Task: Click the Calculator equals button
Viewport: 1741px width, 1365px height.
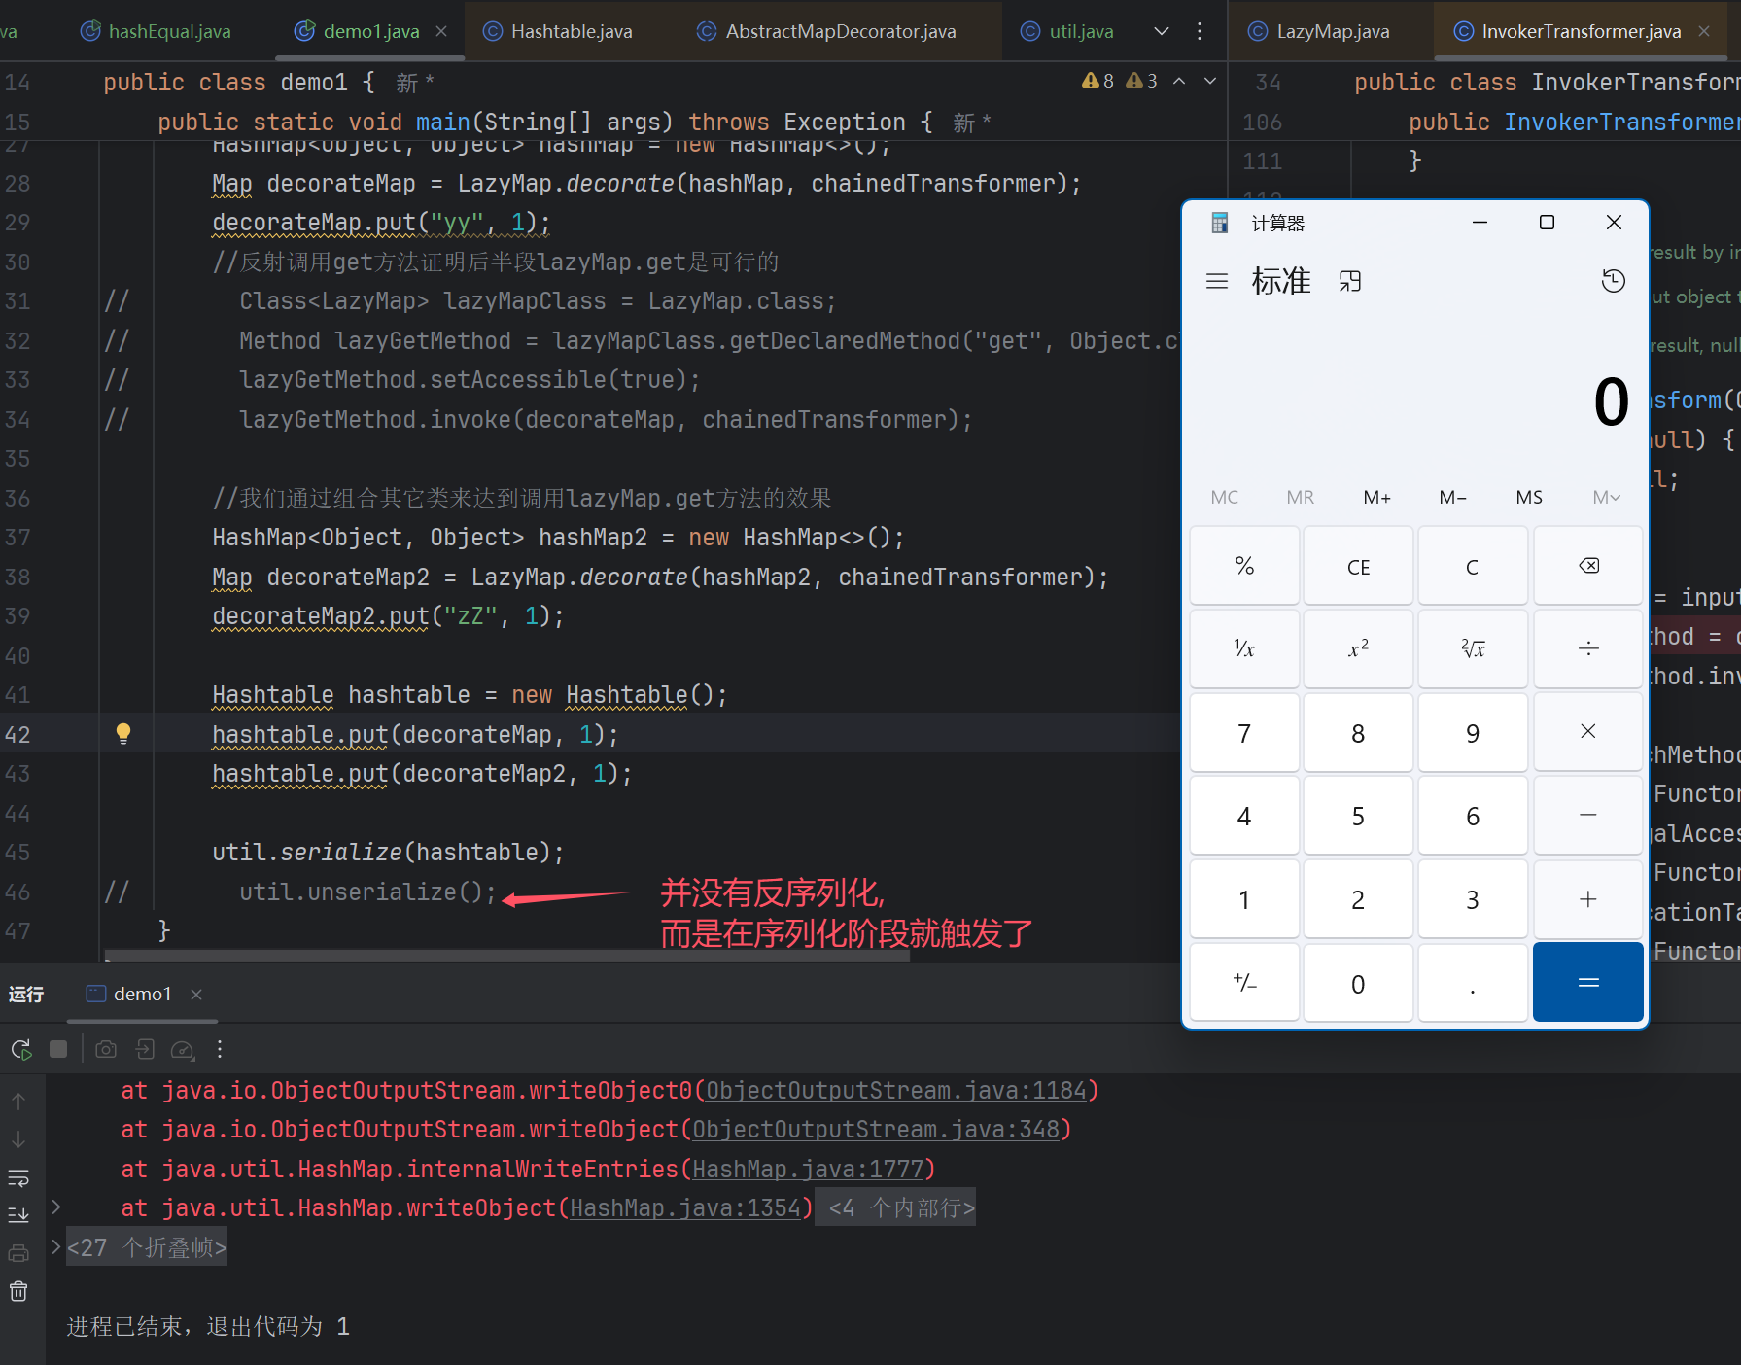Action: [1588, 982]
